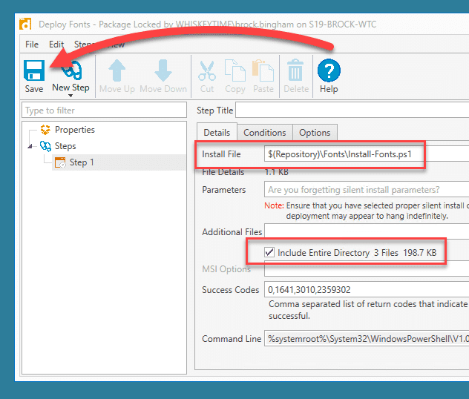The width and height of the screenshot is (469, 399).
Task: Toggle Include Entire Directory checkbox
Action: click(x=269, y=252)
